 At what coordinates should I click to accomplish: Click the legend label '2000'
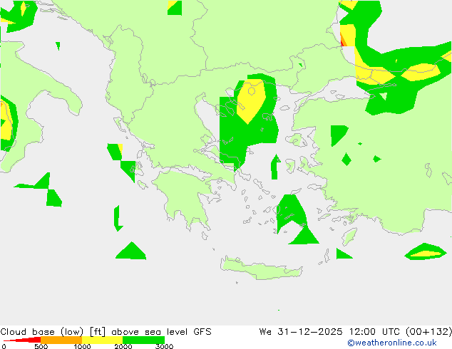123,346
